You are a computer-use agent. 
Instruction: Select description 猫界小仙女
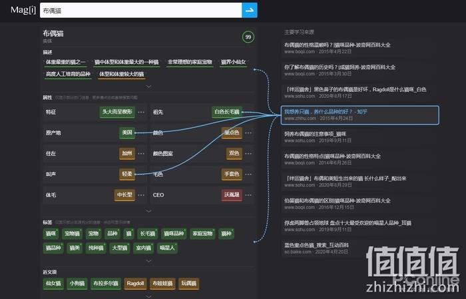234,62
